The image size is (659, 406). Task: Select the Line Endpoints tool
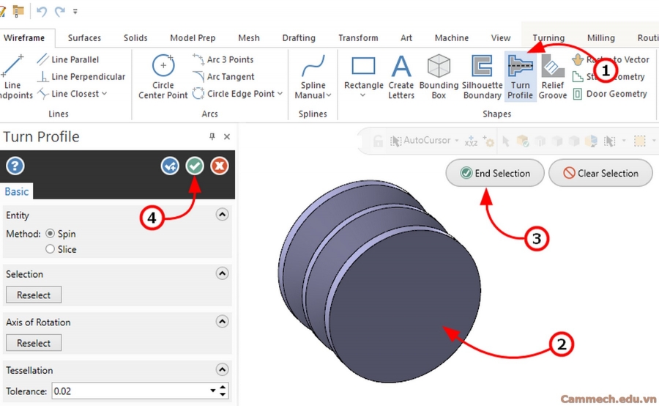coord(15,76)
